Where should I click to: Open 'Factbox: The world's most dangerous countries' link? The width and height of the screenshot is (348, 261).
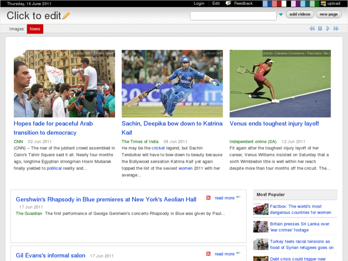(x=300, y=209)
